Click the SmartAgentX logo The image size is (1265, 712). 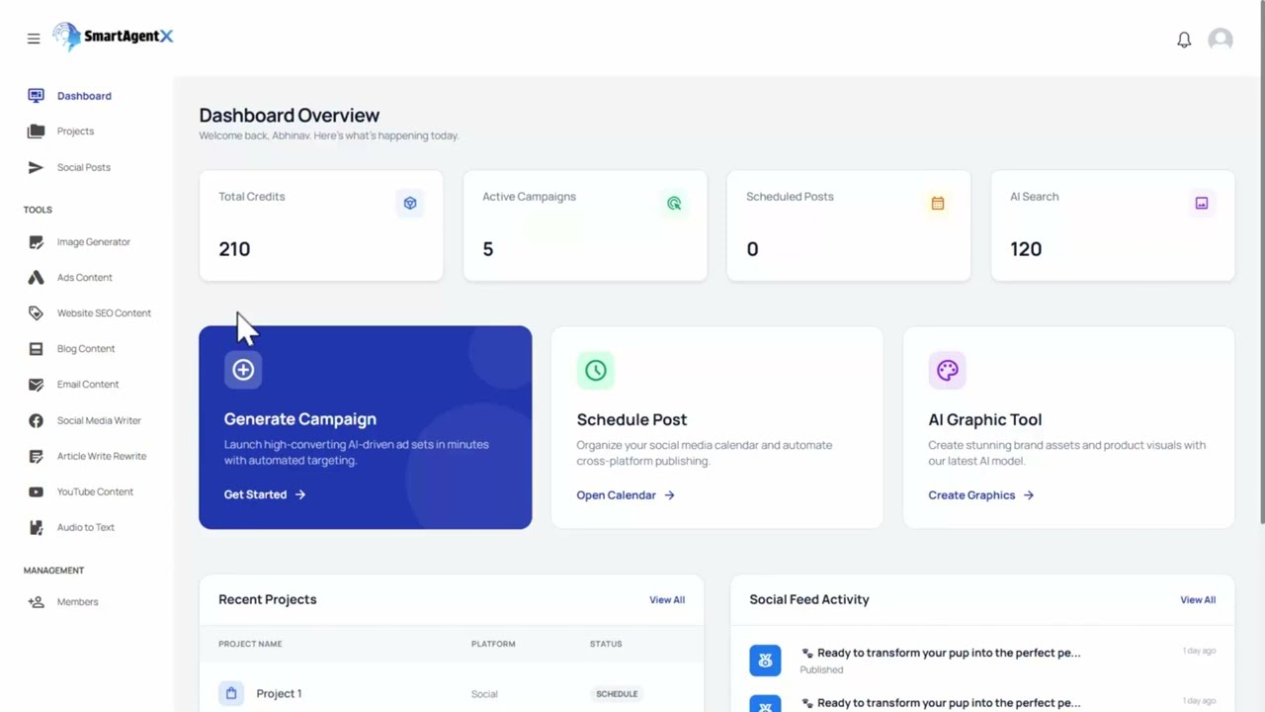[113, 37]
